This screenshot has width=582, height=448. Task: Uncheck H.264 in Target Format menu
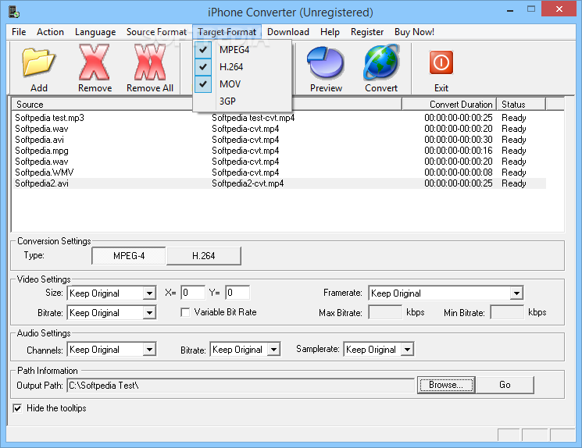point(241,67)
